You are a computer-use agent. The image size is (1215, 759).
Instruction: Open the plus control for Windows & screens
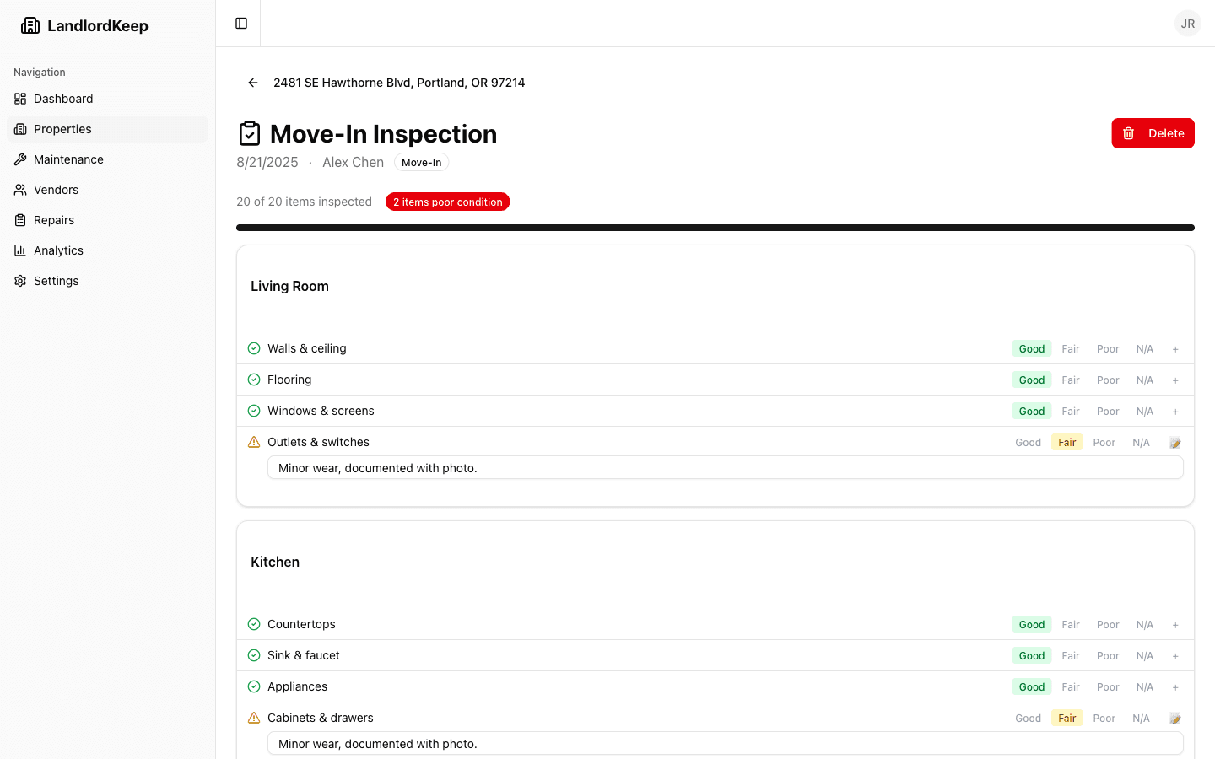tap(1175, 411)
